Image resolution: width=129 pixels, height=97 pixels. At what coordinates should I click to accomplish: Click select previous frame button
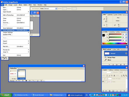[23, 81]
